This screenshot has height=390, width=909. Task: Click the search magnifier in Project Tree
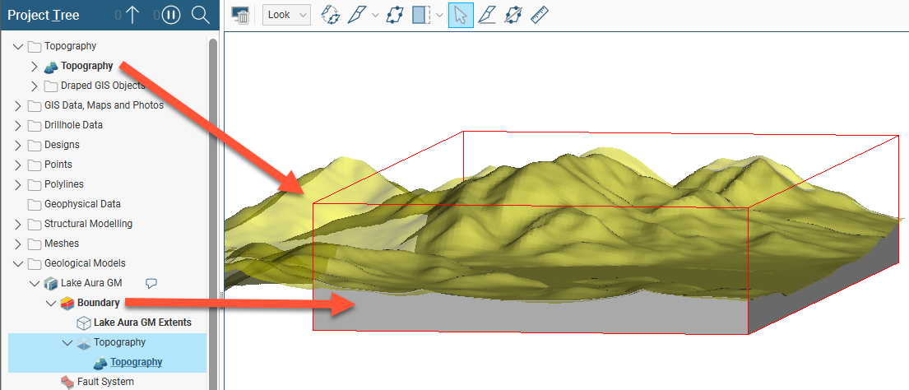click(x=200, y=15)
